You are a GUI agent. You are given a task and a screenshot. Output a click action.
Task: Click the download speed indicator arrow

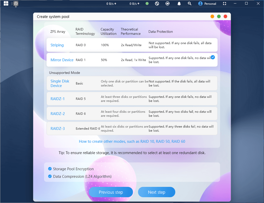click(115, 4)
